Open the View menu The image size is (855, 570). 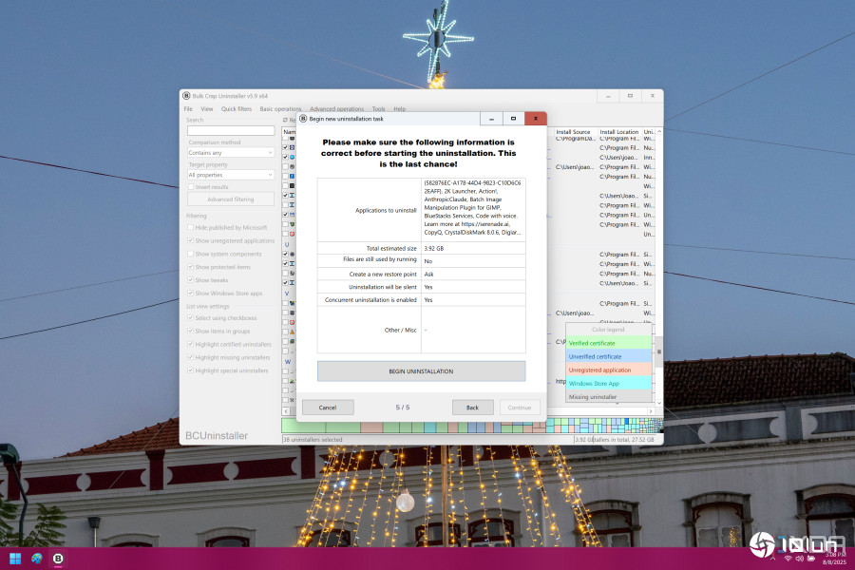coord(206,109)
